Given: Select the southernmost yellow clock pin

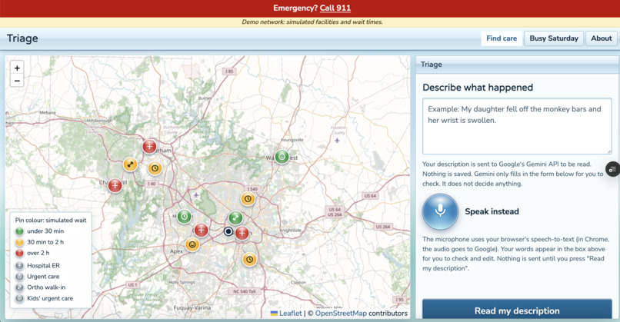Looking at the screenshot, I should click(x=249, y=260).
